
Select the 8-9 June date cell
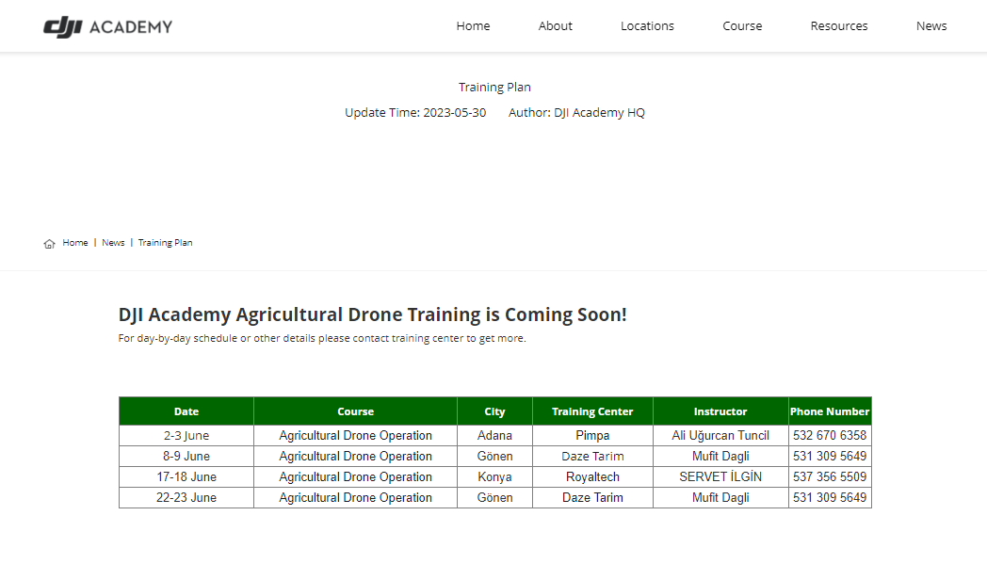[x=186, y=457]
